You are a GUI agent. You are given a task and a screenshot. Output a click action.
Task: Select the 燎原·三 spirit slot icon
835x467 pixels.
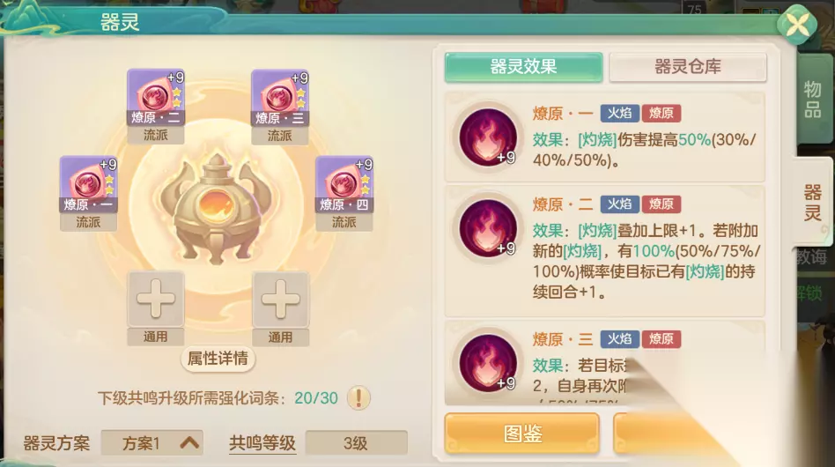(x=279, y=98)
